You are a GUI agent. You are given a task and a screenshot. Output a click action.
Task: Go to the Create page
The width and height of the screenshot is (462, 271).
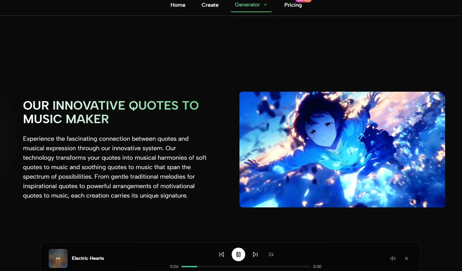210,5
